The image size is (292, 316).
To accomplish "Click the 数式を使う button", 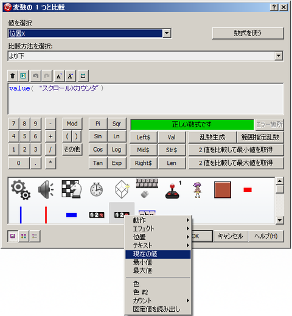I will 248,33.
